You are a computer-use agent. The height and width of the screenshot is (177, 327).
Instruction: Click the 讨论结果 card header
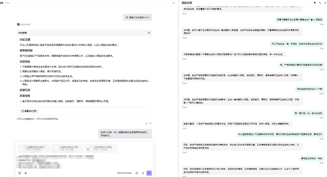point(84,33)
